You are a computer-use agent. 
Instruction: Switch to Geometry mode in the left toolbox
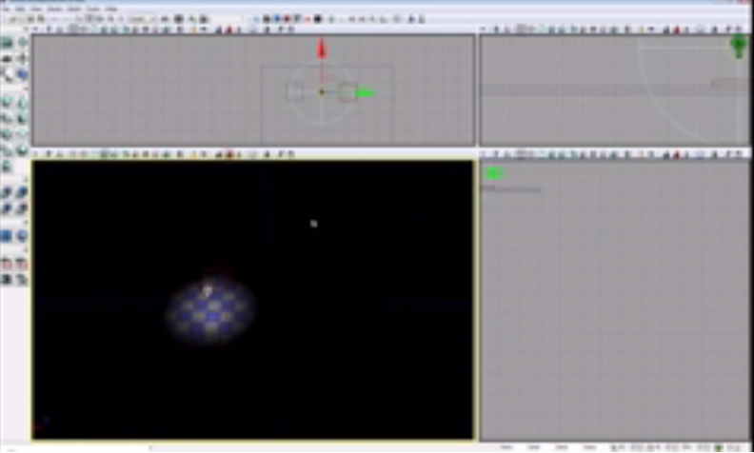(22, 43)
